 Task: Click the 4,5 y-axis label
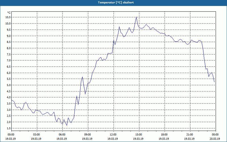pyautogui.click(x=9, y=91)
